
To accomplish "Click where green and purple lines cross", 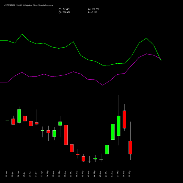I will pyautogui.click(x=160, y=59).
